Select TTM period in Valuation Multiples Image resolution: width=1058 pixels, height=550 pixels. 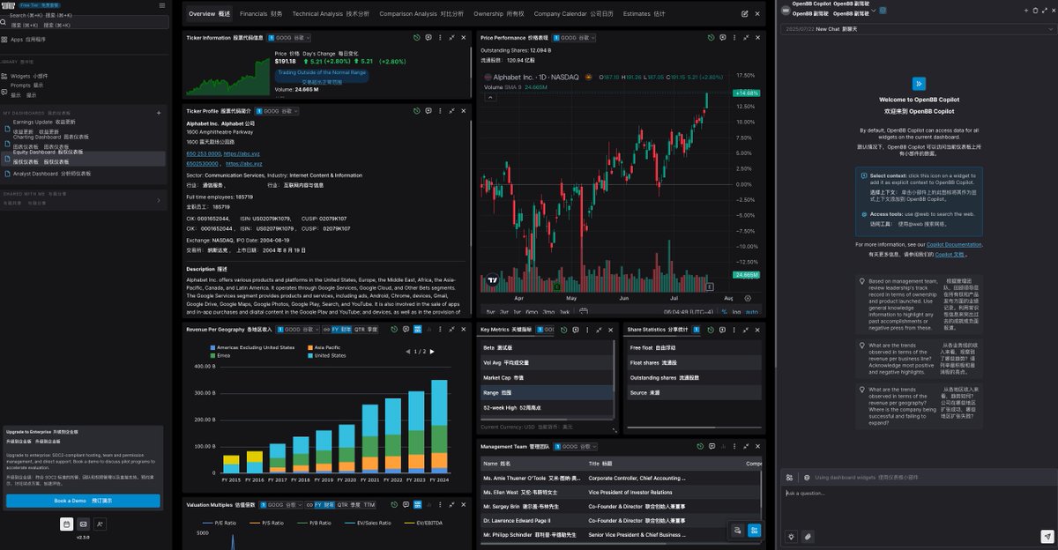tap(369, 505)
